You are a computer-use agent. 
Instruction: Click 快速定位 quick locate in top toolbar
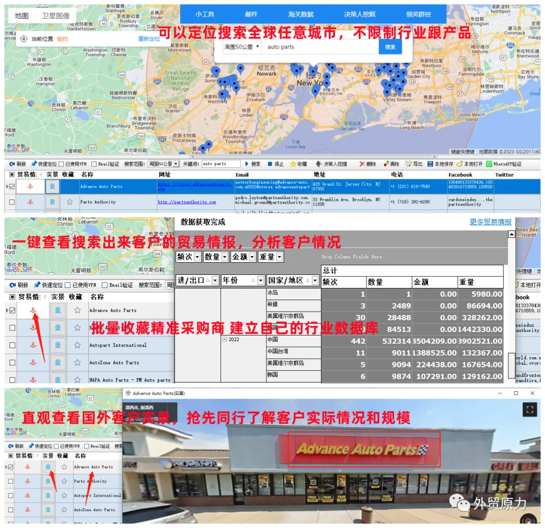[44, 164]
